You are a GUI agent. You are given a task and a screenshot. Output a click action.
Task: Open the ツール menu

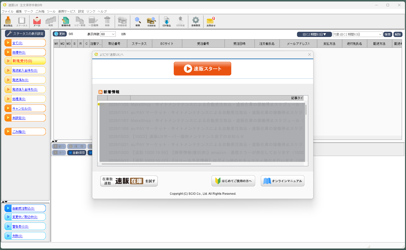coord(51,11)
